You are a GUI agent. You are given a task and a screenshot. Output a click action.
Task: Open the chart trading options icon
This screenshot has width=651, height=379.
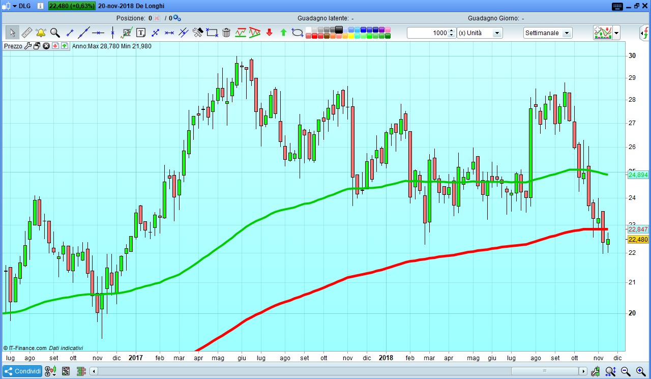[x=50, y=371]
